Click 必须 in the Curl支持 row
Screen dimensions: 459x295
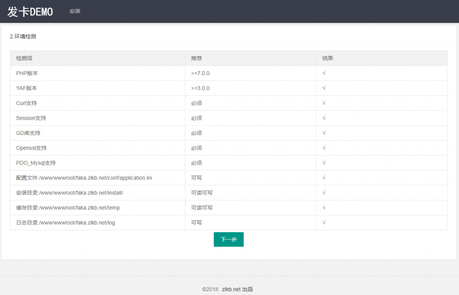[196, 103]
